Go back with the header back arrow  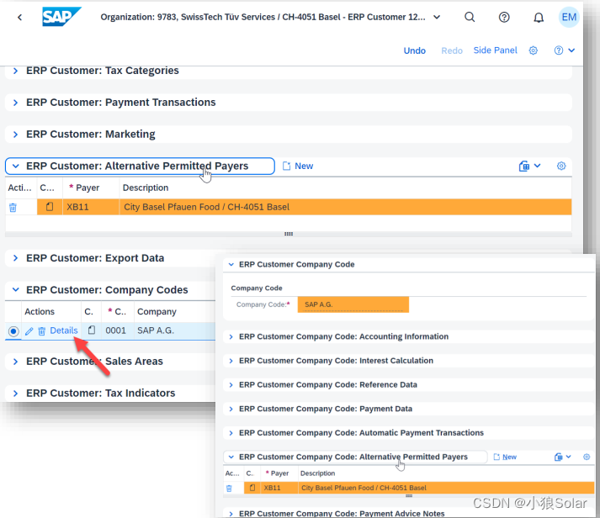(20, 17)
